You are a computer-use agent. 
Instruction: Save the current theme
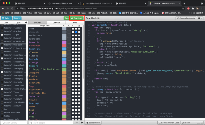point(67,18)
